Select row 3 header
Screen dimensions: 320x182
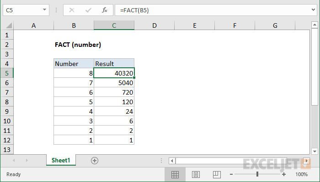pyautogui.click(x=7, y=54)
